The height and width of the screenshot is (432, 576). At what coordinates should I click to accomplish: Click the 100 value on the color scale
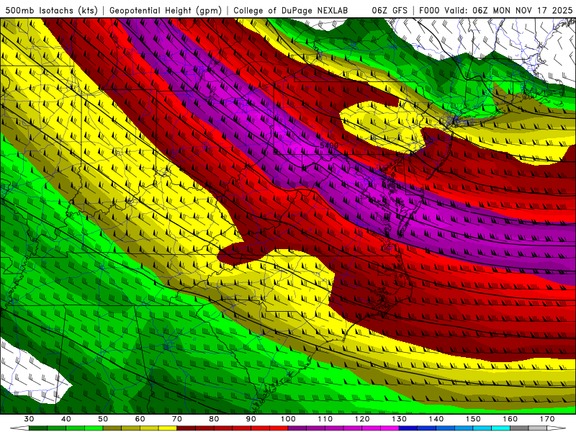(288, 419)
